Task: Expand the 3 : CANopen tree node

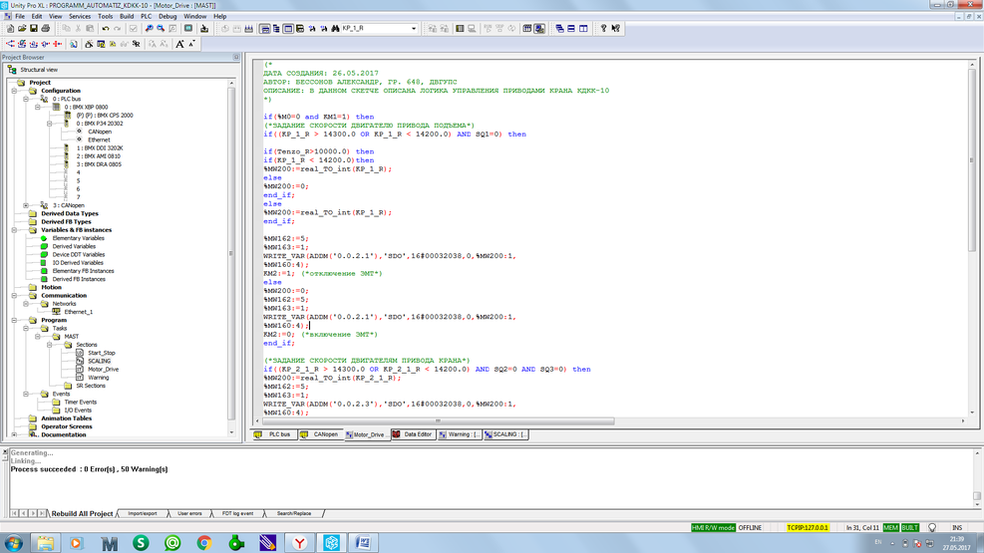Action: coord(26,205)
